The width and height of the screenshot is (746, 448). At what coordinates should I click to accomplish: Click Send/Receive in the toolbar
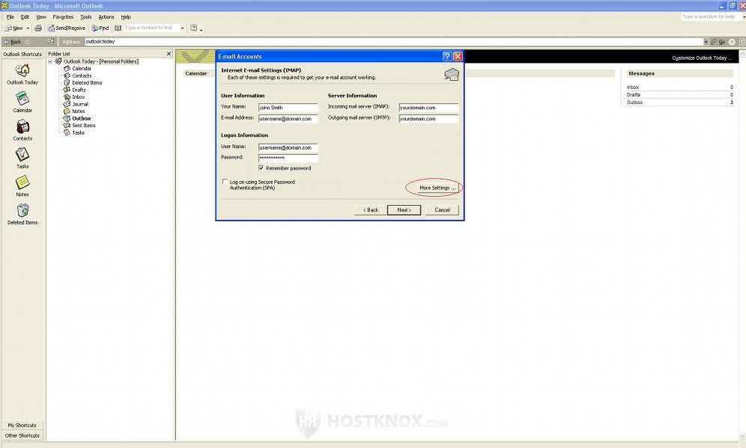pos(67,28)
